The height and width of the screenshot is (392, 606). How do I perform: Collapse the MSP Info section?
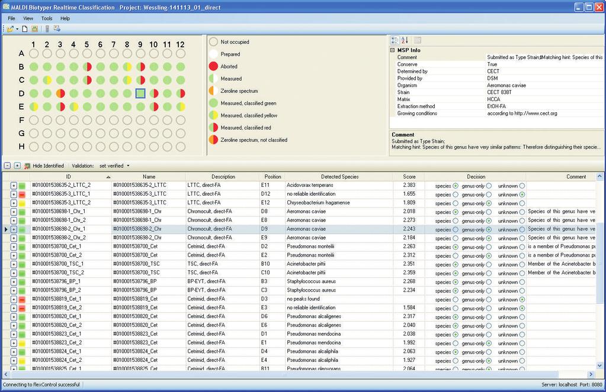point(392,50)
